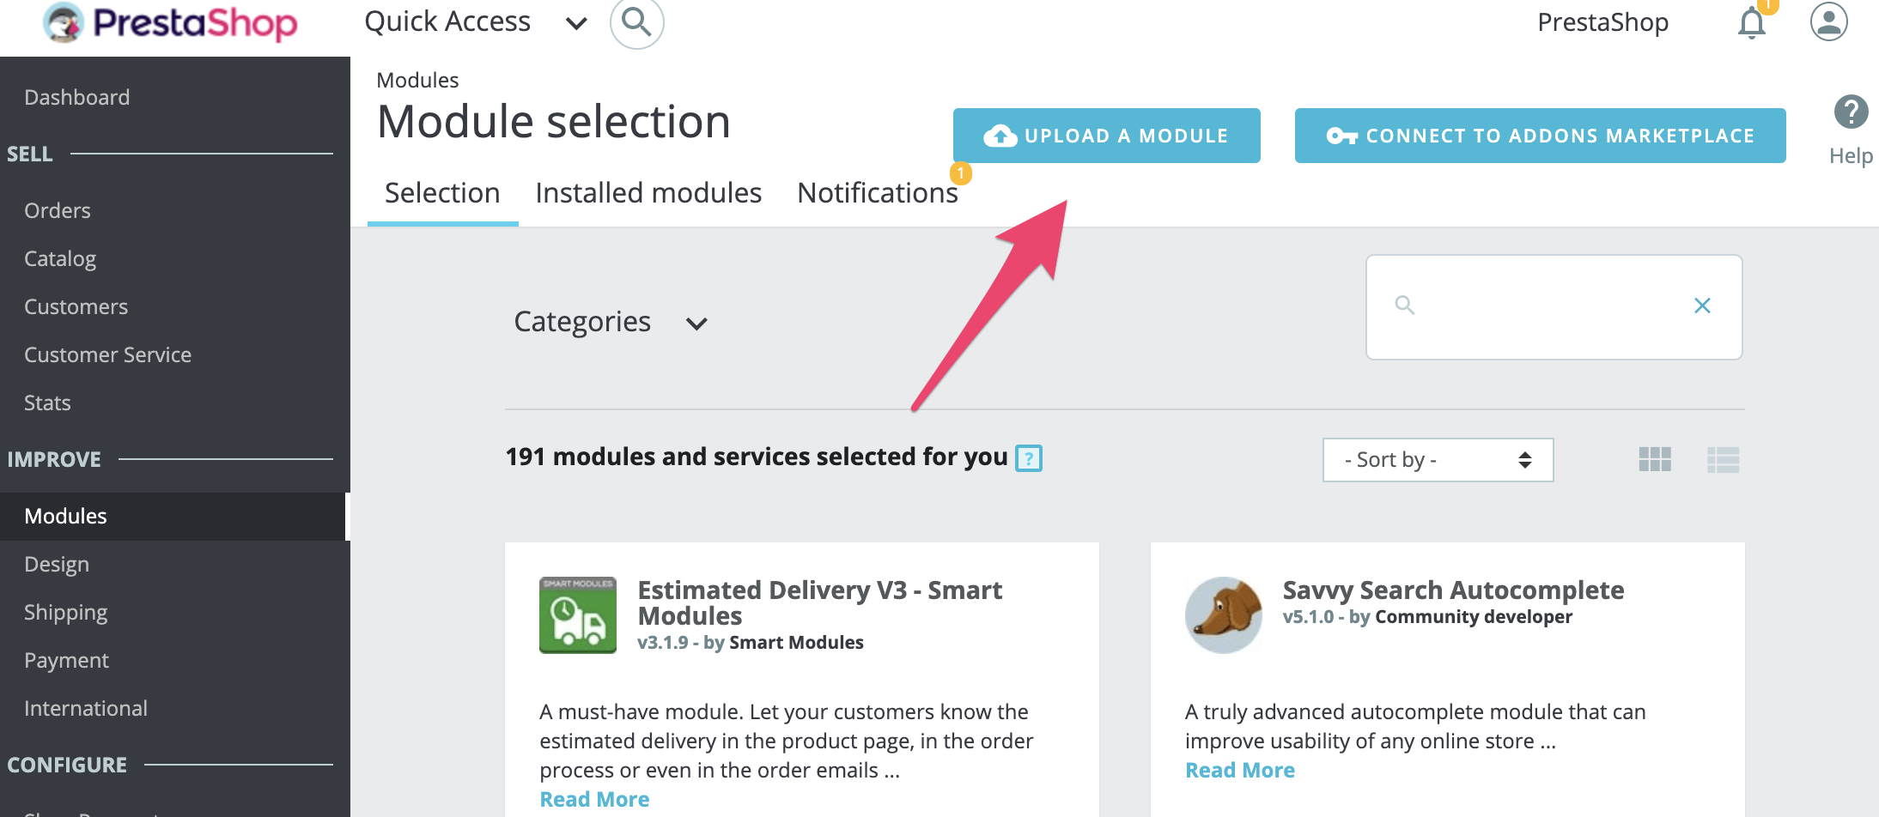Click the Help question mark icon
The height and width of the screenshot is (817, 1879).
tap(1851, 112)
